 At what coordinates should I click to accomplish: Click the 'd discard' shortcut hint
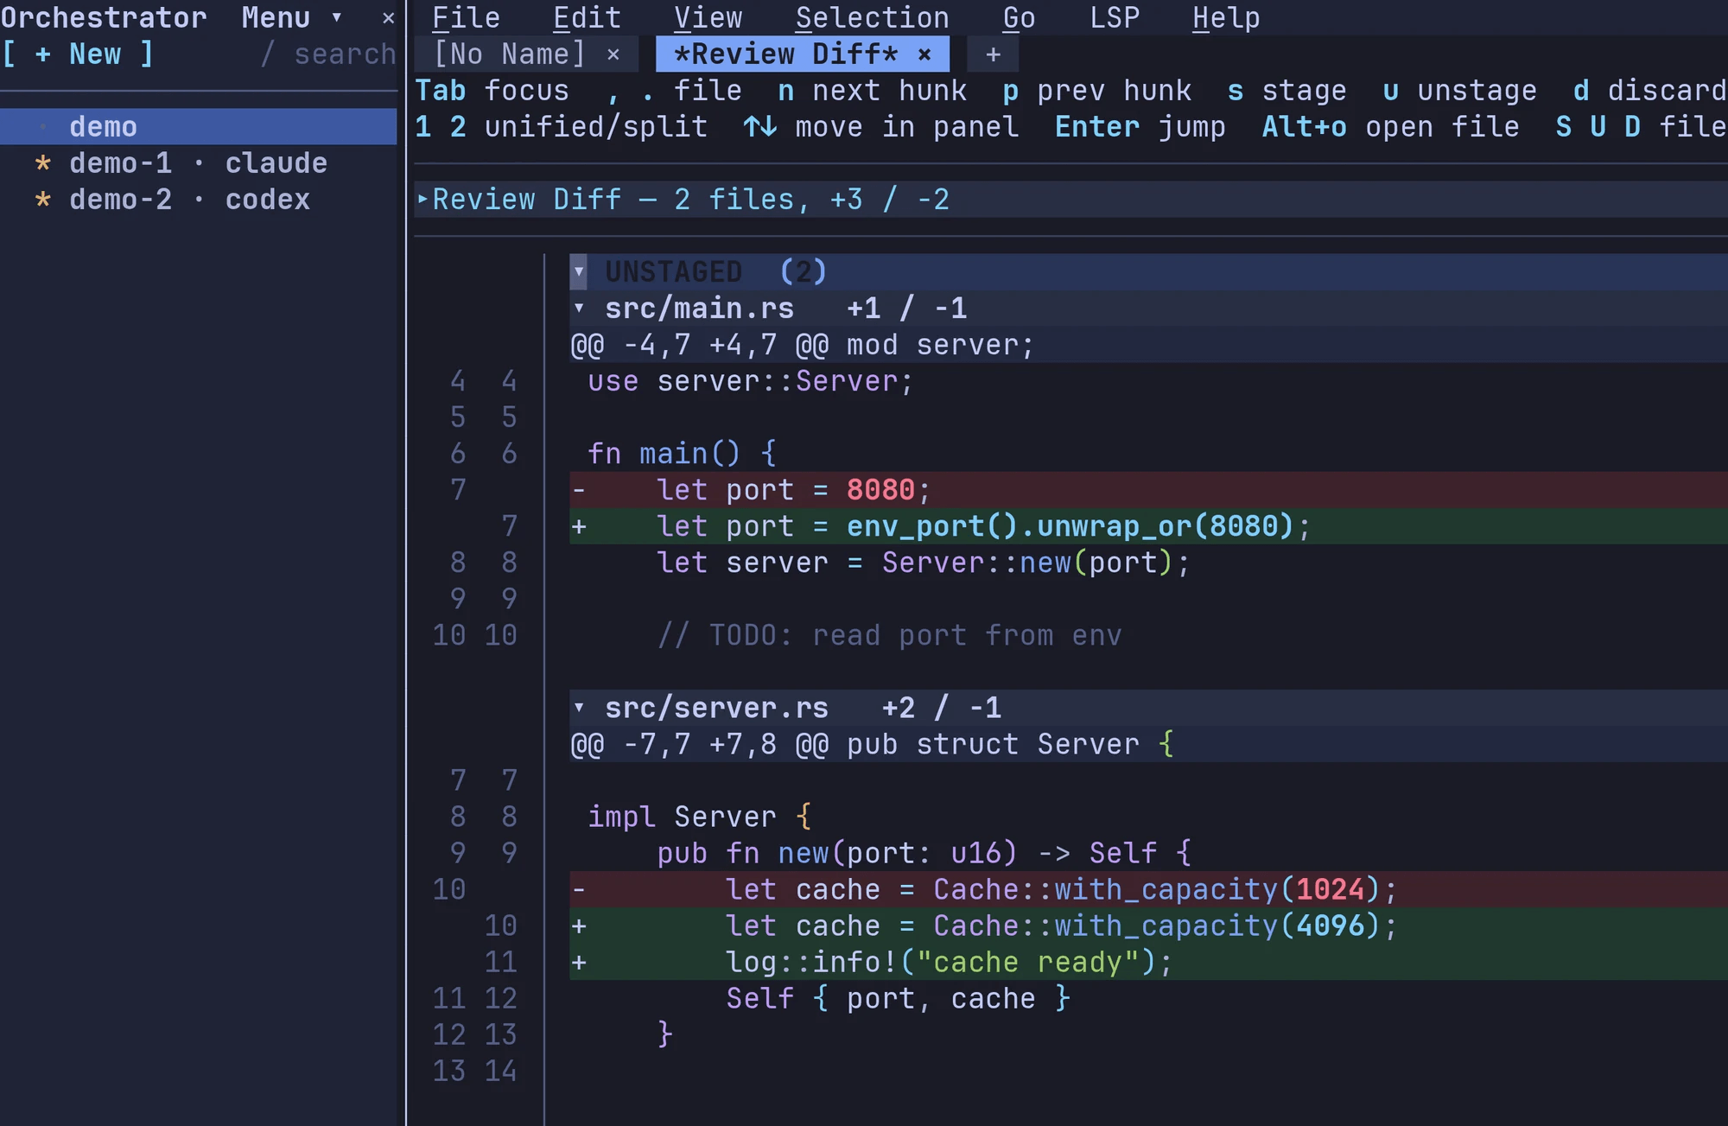click(1649, 91)
